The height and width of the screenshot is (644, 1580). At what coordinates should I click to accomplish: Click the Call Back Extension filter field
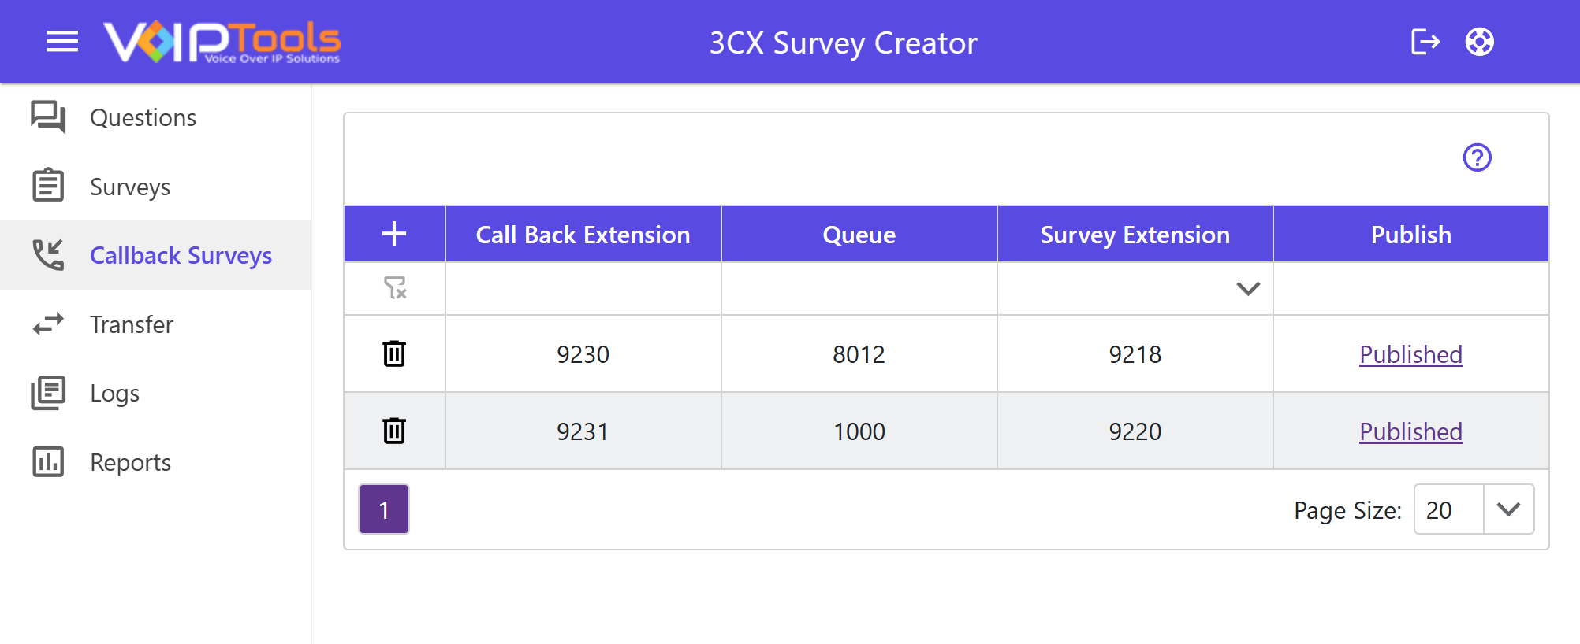pos(583,288)
